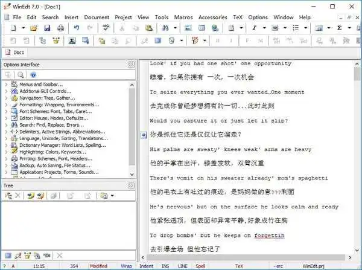
Task: Open the Insert menu
Action: coord(71,18)
